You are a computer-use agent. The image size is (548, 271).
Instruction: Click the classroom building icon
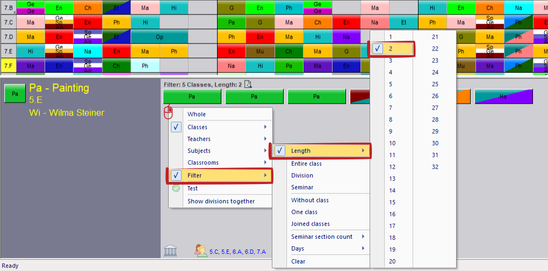[x=170, y=250]
